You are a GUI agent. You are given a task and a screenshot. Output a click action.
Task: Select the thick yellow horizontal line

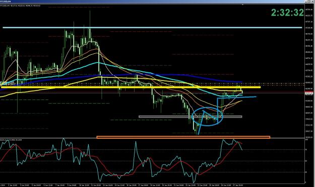[131, 87]
